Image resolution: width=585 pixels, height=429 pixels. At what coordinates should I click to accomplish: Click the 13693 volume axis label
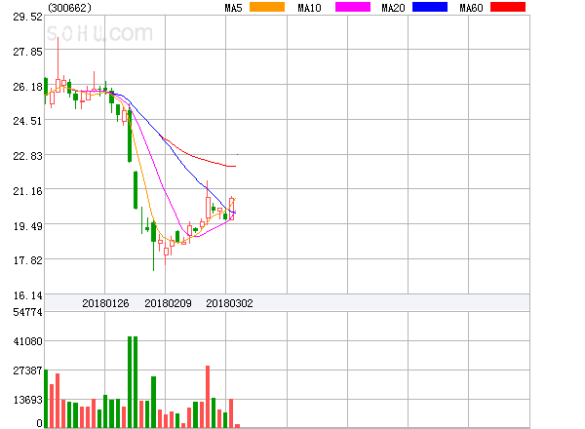[x=27, y=400]
